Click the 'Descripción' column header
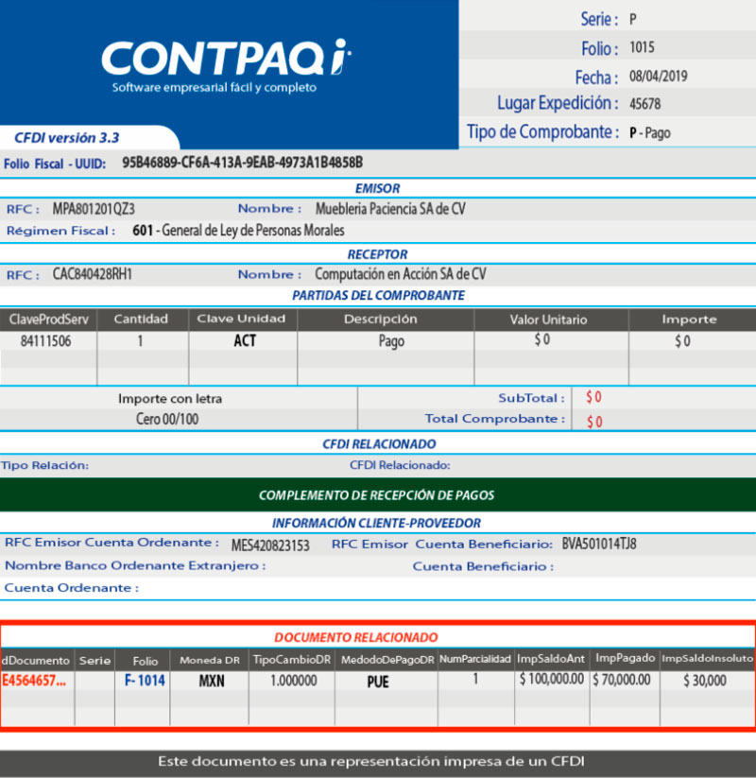Viewport: 756px width, 778px height. tap(381, 319)
